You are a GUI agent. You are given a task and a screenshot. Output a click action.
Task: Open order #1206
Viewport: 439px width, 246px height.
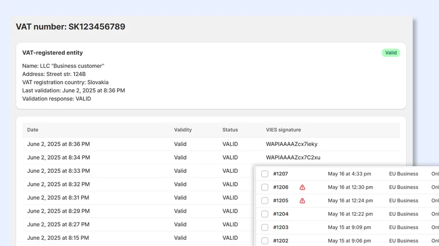tap(280, 187)
